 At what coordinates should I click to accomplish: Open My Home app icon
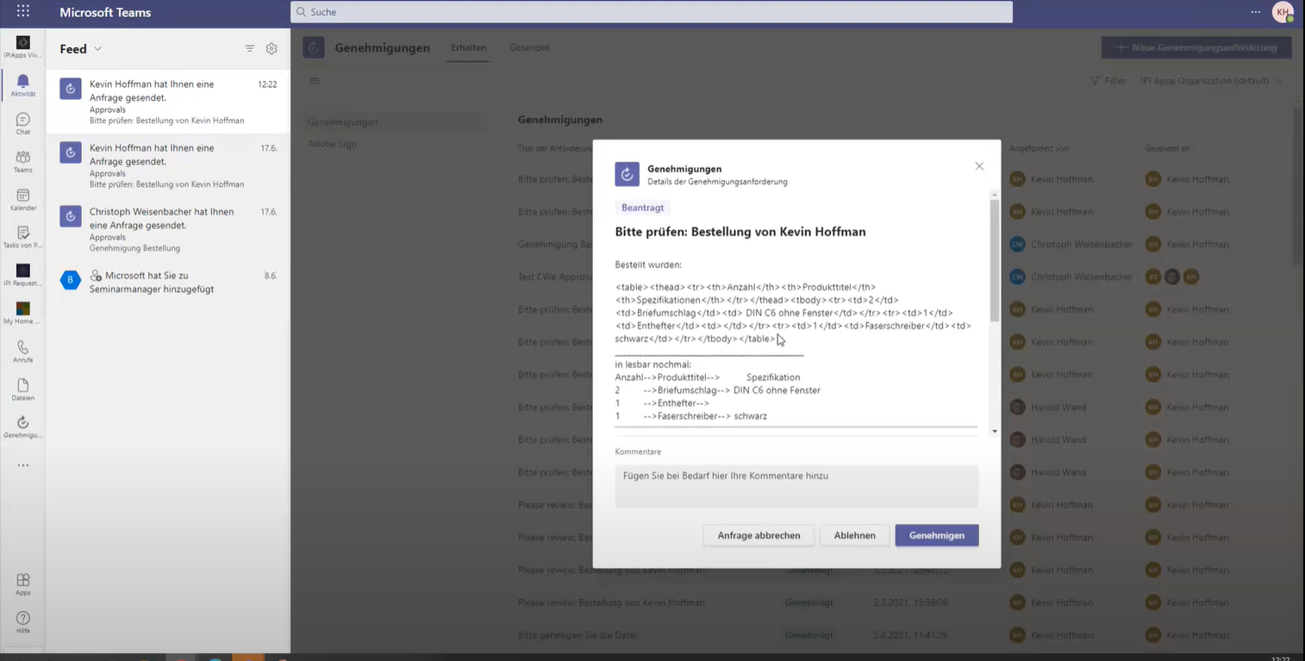(23, 313)
